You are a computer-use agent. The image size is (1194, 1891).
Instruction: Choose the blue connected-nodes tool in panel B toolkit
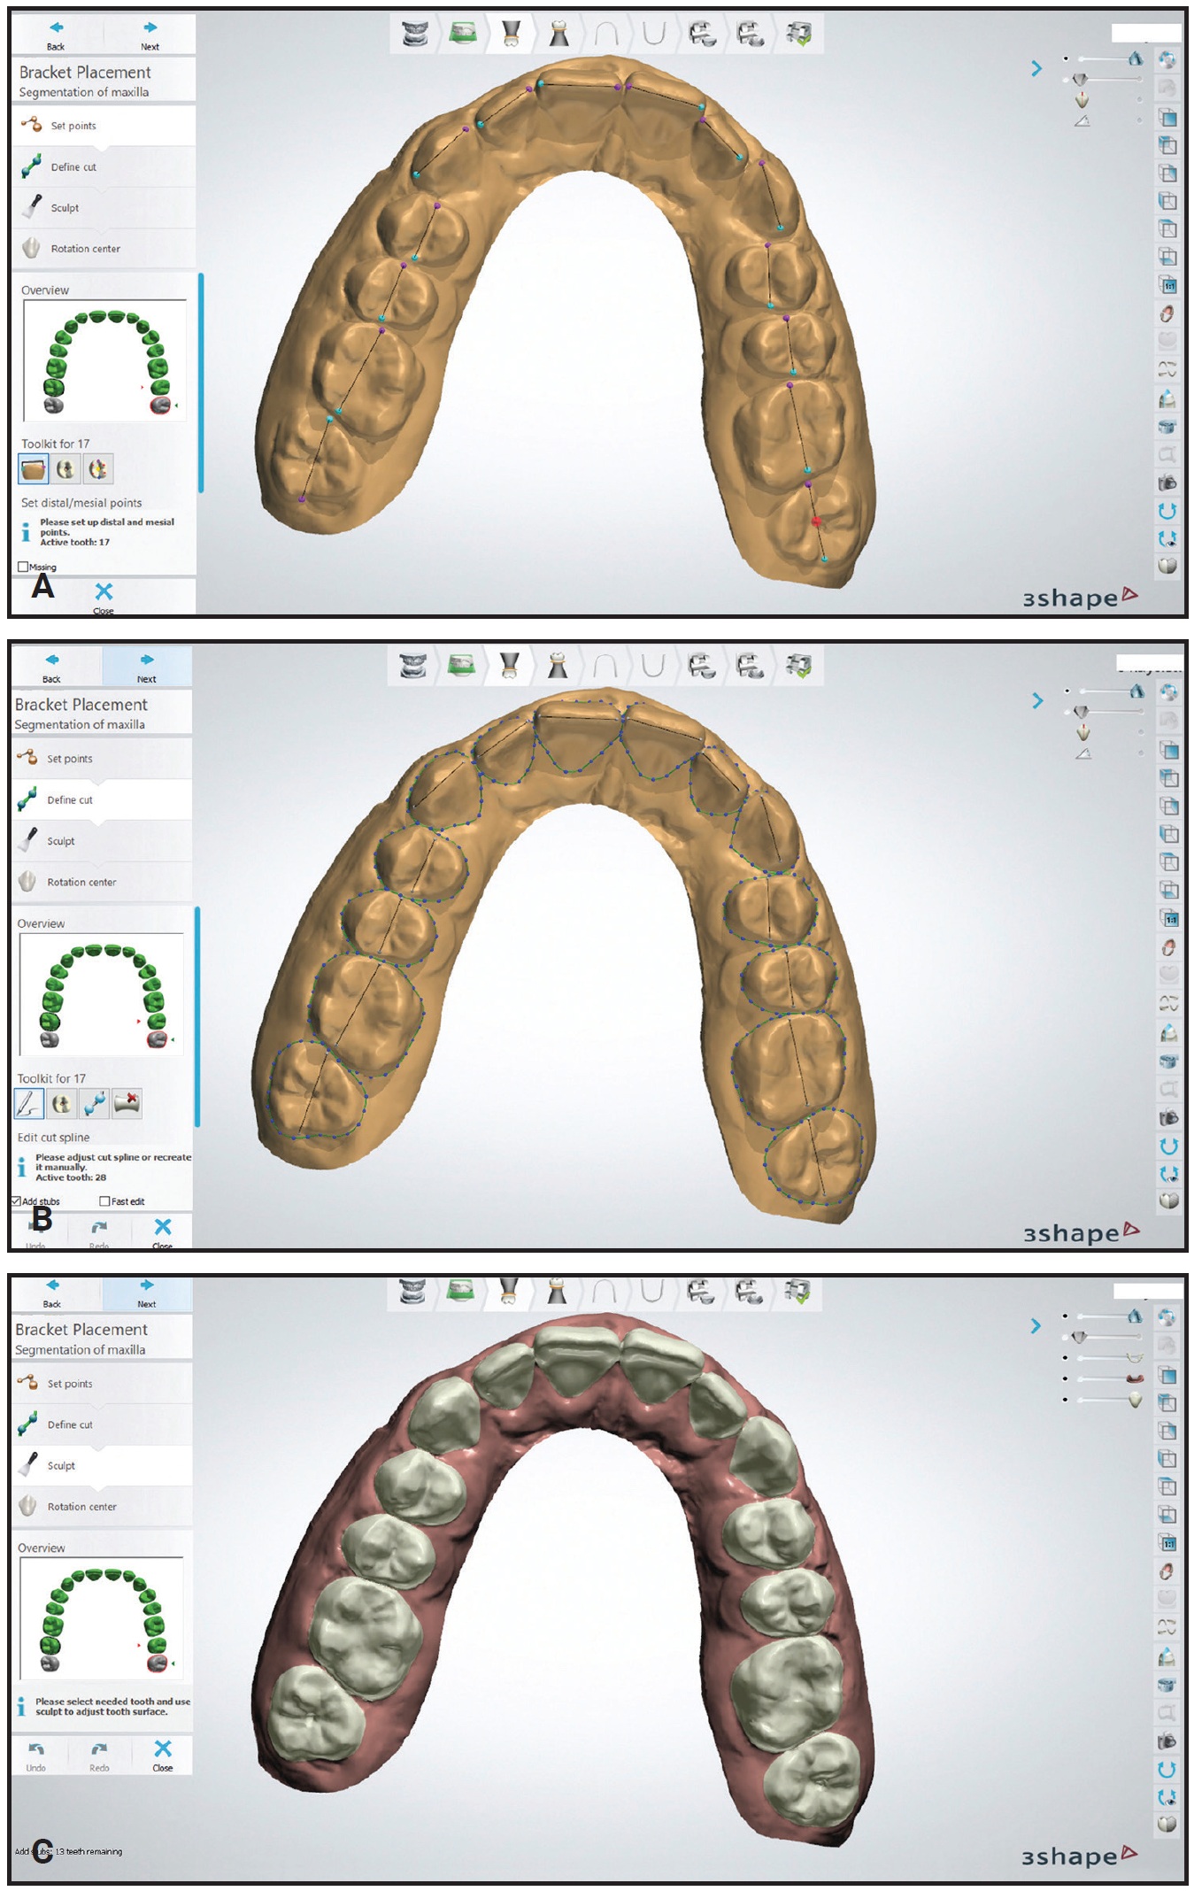coord(95,1103)
